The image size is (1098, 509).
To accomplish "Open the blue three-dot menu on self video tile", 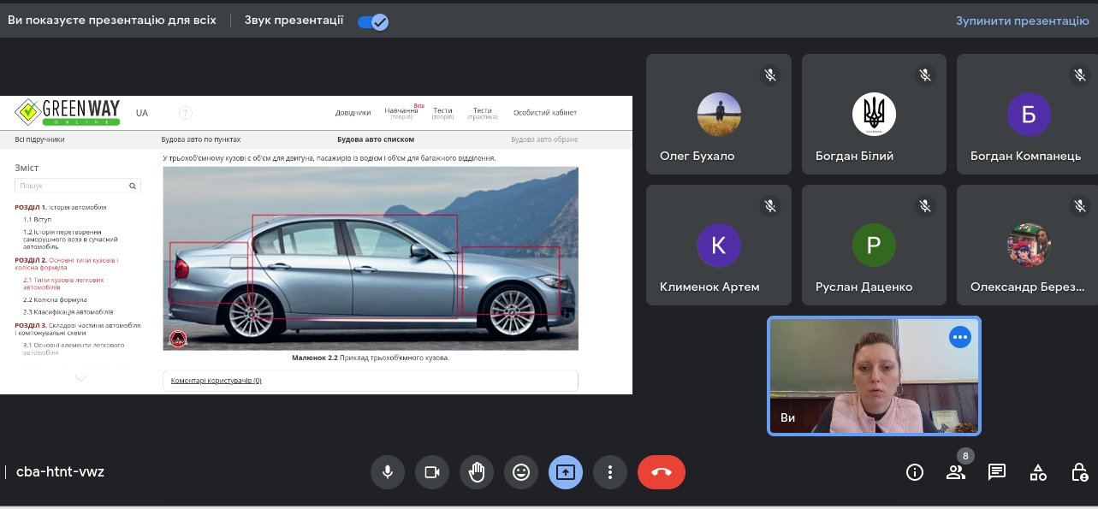I will point(959,337).
